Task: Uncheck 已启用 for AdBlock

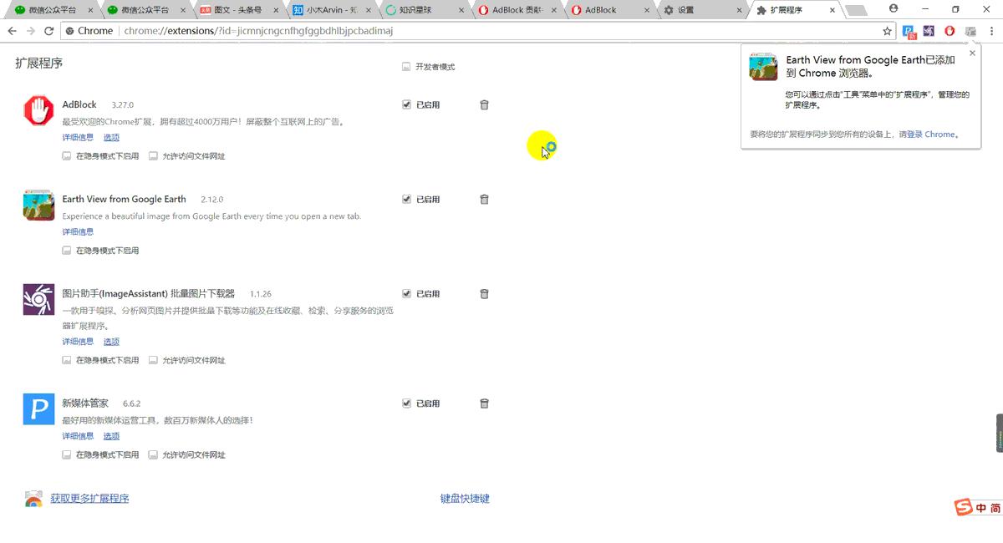Action: pos(406,105)
